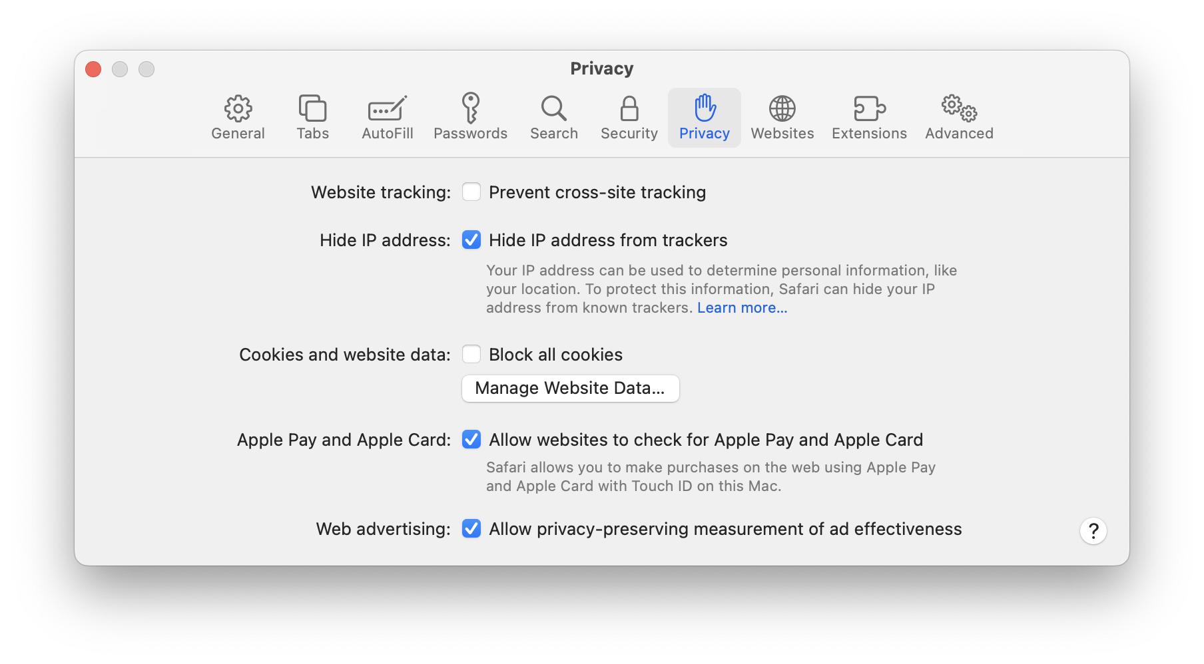Tick the Block all cookies checkbox

(471, 354)
